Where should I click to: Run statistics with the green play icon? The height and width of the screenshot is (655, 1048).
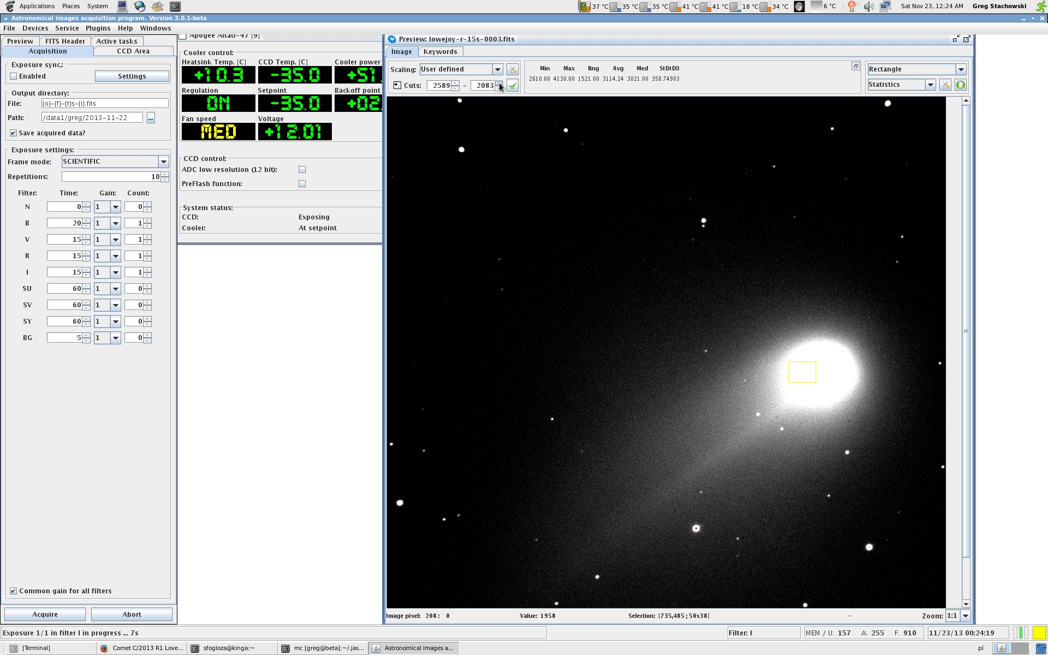[961, 85]
